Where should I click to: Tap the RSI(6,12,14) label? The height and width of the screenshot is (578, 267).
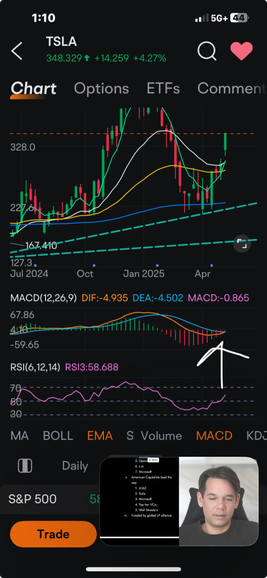[x=35, y=367]
